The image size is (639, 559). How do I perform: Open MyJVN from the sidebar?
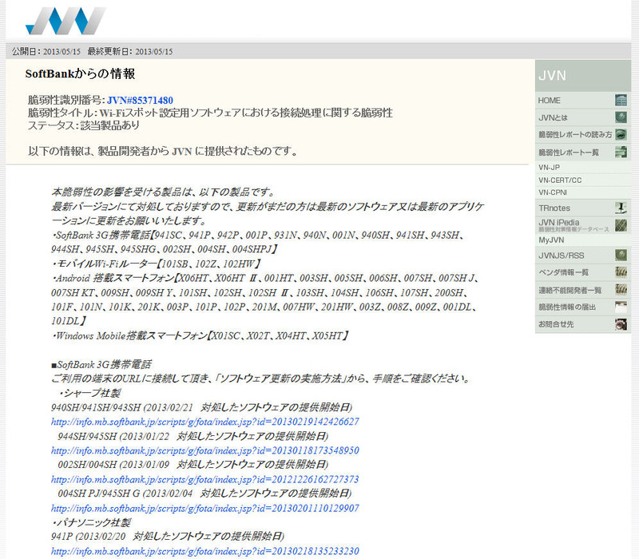point(551,240)
